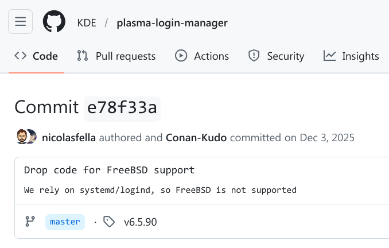Click the commit hash e78f33a
The height and width of the screenshot is (248, 389).
pyautogui.click(x=122, y=107)
